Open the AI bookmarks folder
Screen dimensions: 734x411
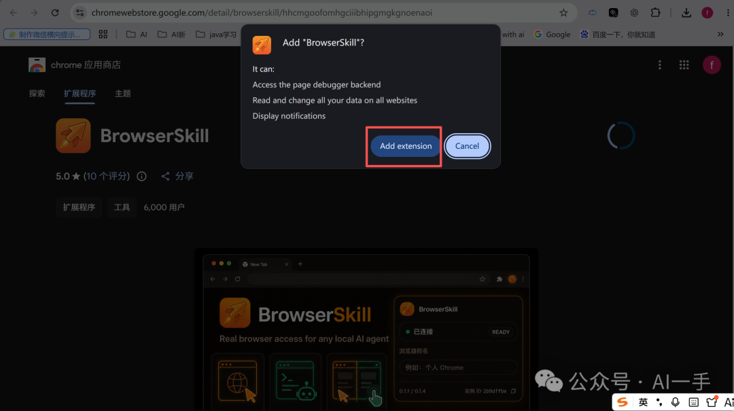click(137, 34)
